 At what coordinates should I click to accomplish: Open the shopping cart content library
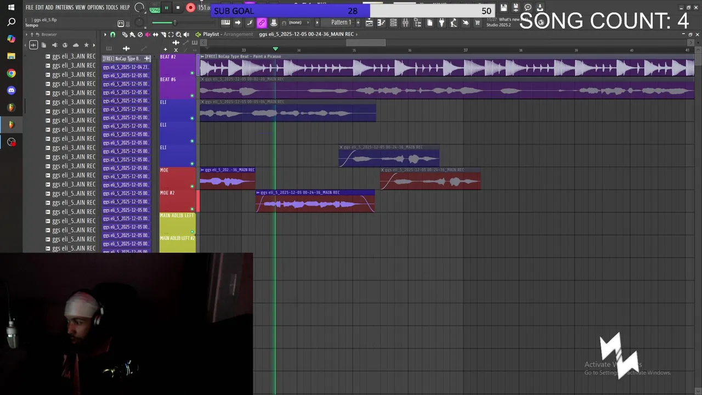(x=477, y=22)
